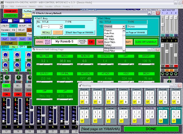This screenshot has height=134, width=183.
Task: Open the Memory menu
Action: click(x=32, y=6)
